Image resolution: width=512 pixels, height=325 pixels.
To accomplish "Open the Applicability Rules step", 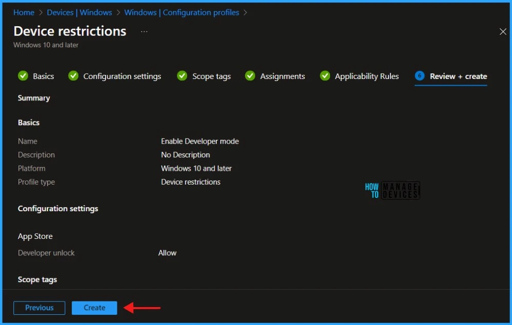I will (x=366, y=76).
